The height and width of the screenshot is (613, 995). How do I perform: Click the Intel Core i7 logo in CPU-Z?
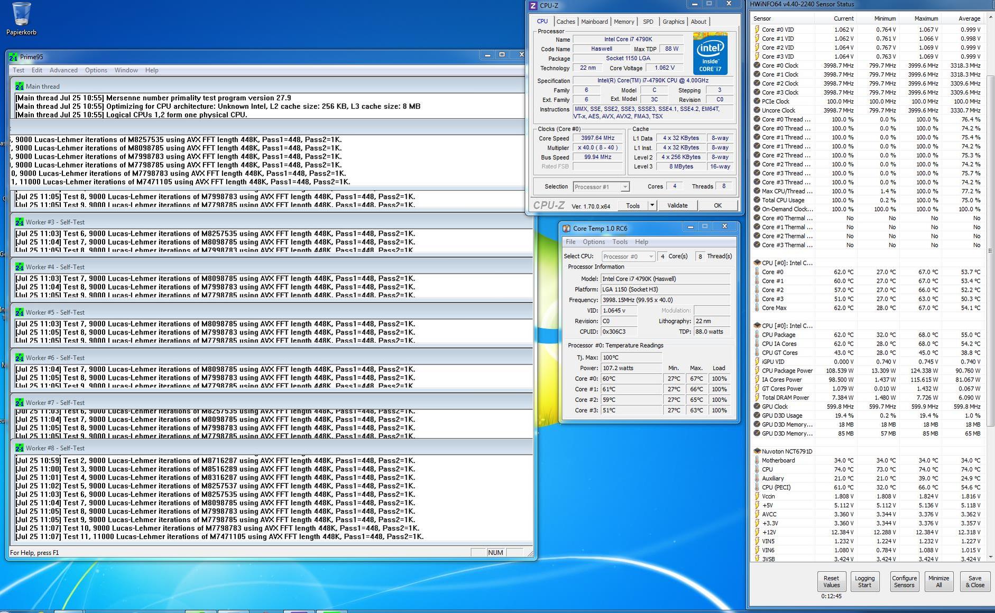tap(710, 54)
